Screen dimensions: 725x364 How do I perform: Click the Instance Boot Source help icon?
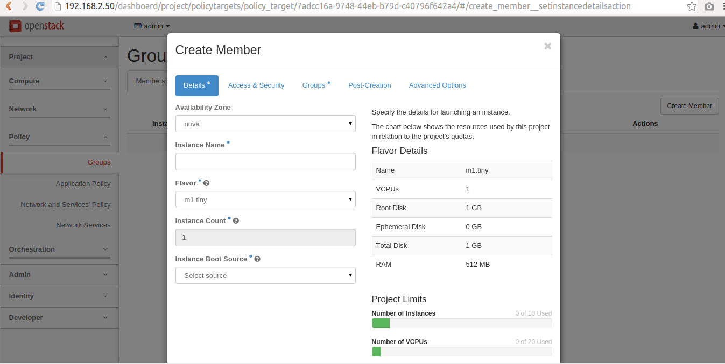pyautogui.click(x=257, y=259)
